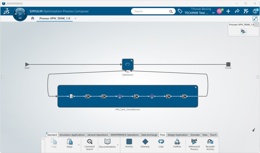Image resolution: width=260 pixels, height=153 pixels.
Task: Open the General Operations tab
Action: point(98,135)
